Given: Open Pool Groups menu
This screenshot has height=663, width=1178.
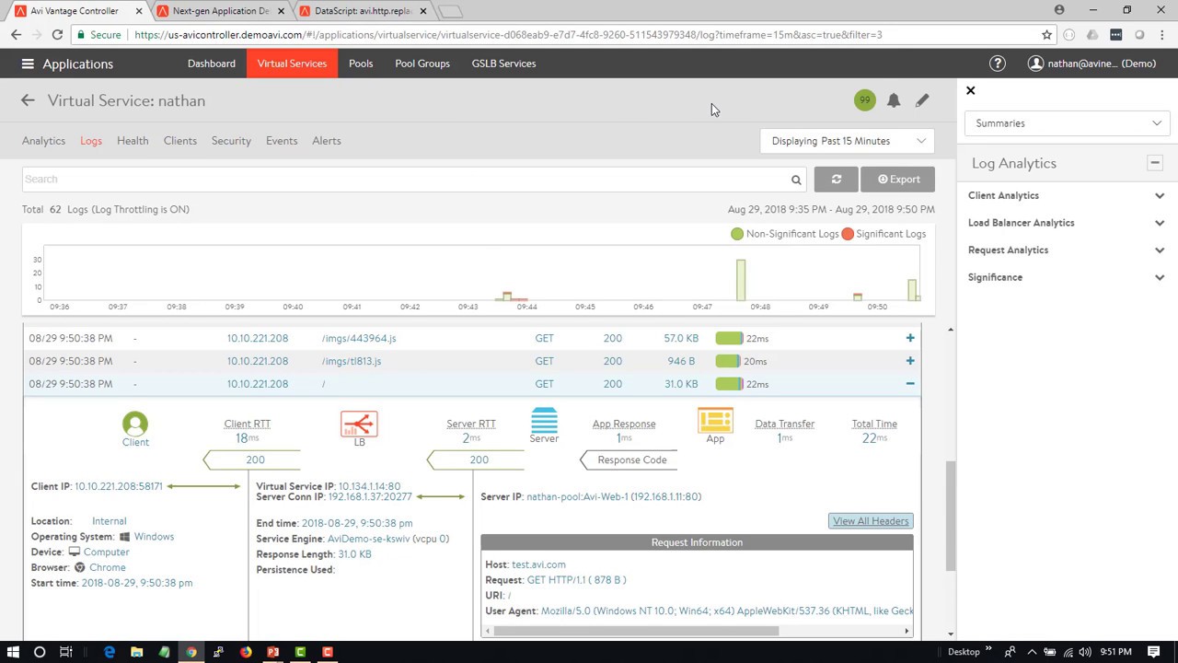Looking at the screenshot, I should click(x=422, y=64).
